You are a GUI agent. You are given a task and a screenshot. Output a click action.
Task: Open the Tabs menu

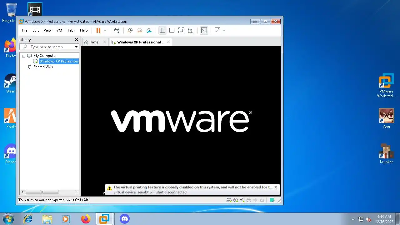pos(71,30)
